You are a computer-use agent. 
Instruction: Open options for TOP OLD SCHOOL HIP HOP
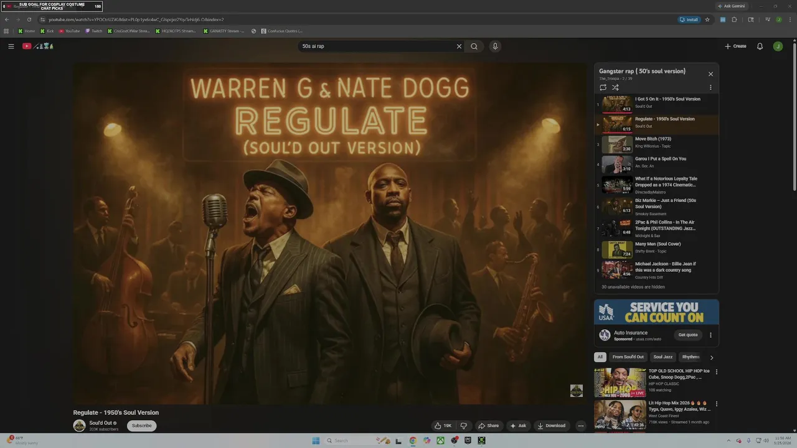(716, 372)
